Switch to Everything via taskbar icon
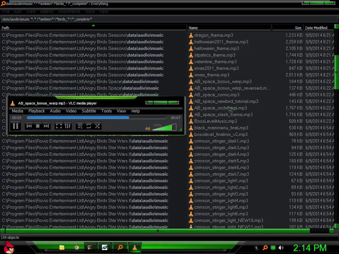 pyautogui.click(x=120, y=247)
